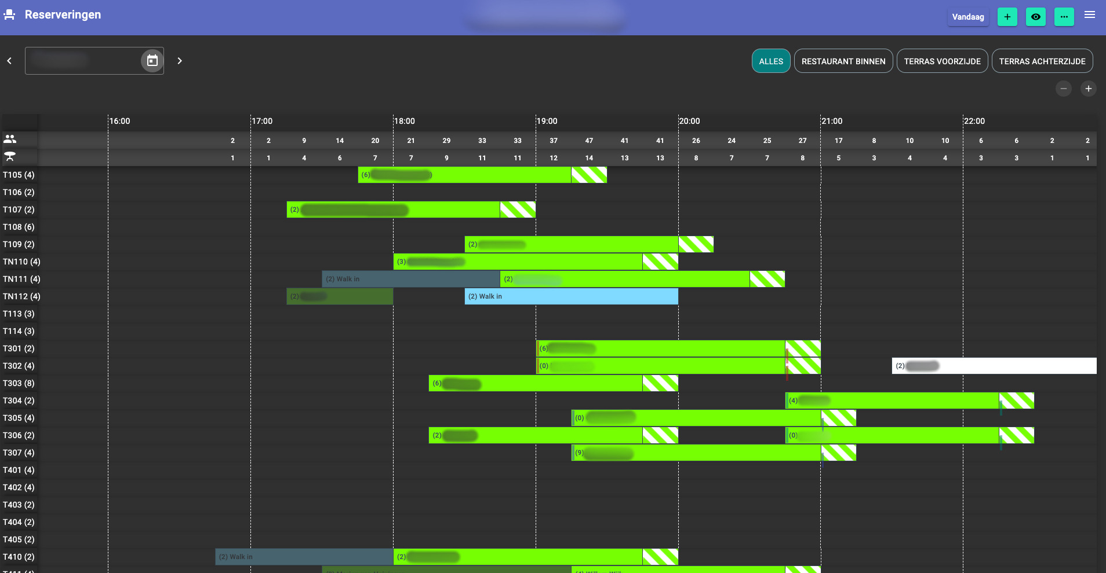Click the Reserveringen chair icon in header
Image resolution: width=1106 pixels, height=573 pixels.
[9, 15]
